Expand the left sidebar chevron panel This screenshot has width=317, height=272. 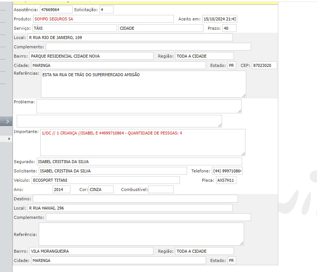click(x=6, y=121)
